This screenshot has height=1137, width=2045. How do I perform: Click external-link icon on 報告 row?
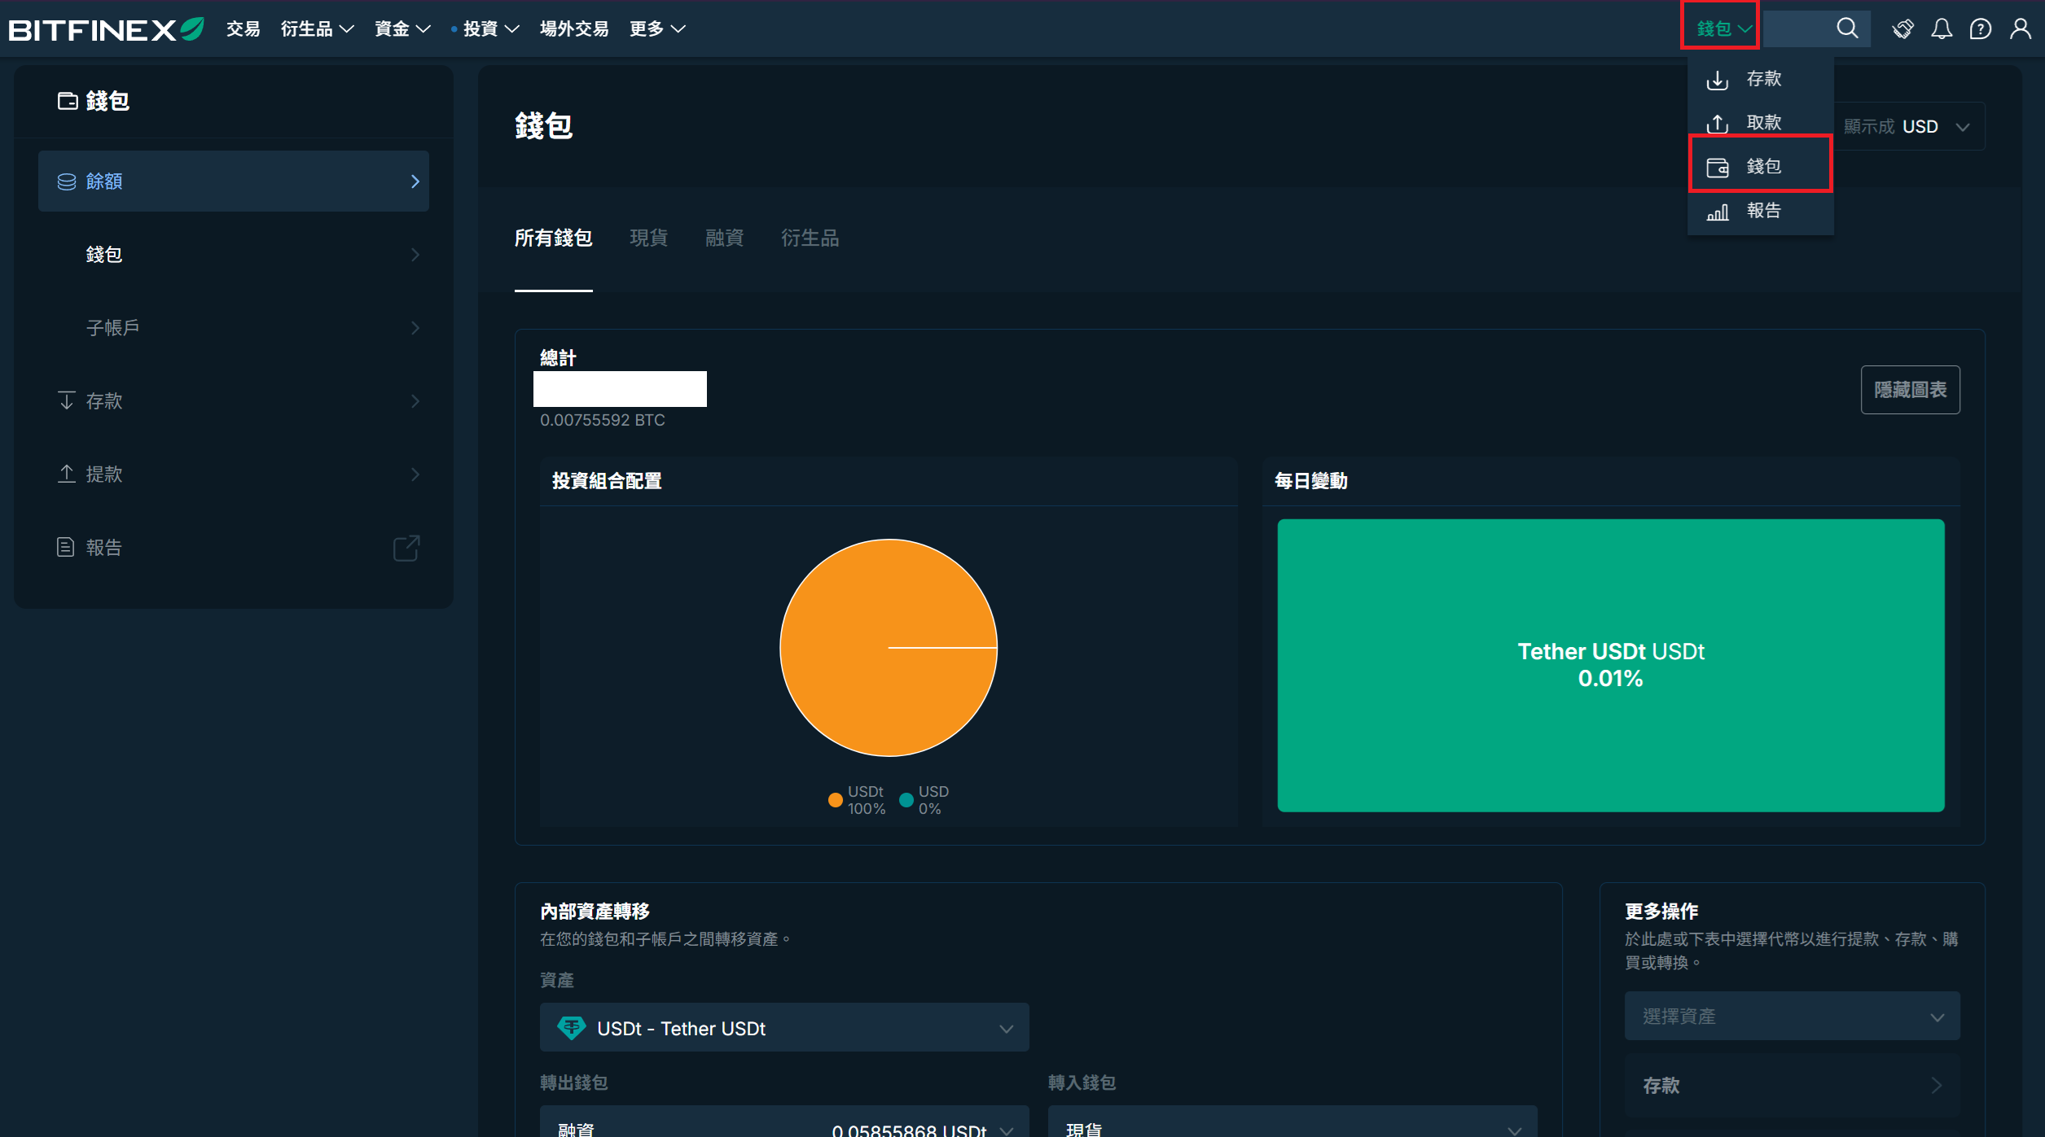(x=406, y=548)
